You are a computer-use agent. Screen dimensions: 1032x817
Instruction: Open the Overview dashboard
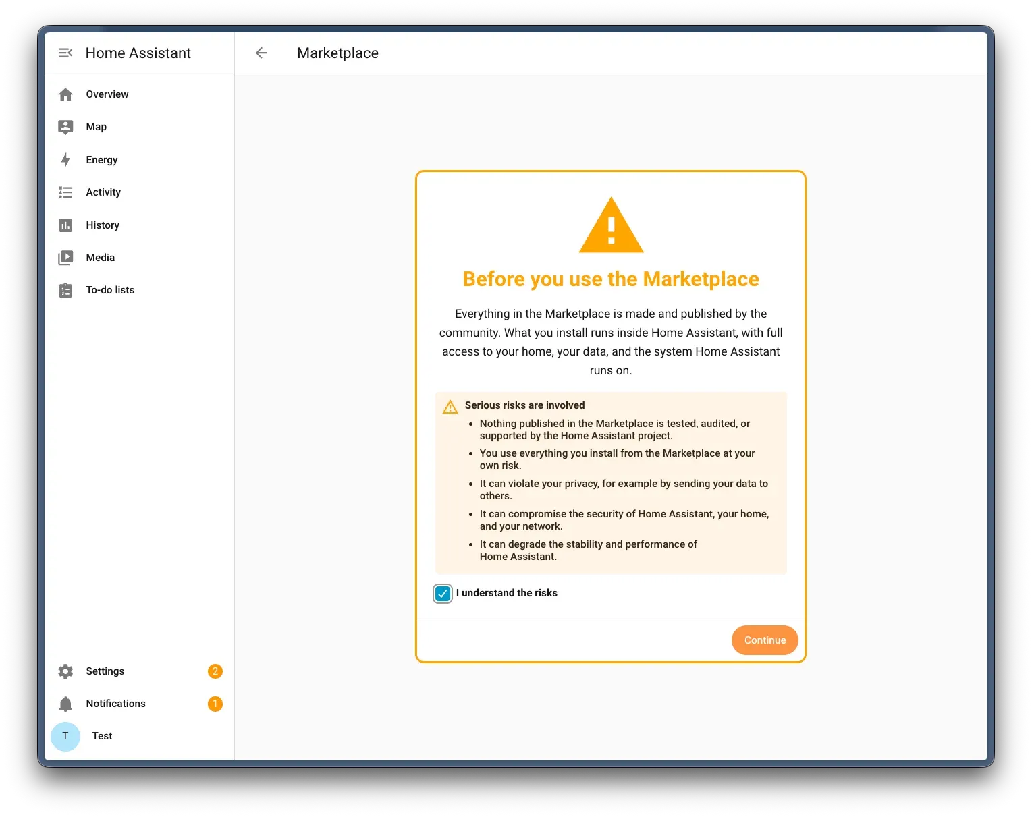click(140, 94)
